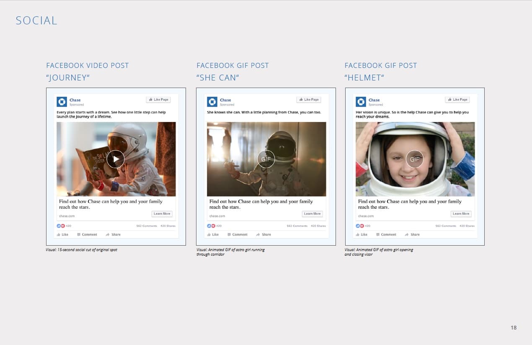
Task: Click the astronaut in corridor image
Action: pyautogui.click(x=266, y=159)
